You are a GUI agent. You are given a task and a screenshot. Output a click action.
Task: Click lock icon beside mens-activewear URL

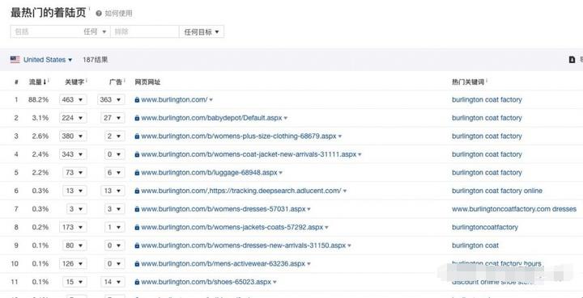click(137, 264)
